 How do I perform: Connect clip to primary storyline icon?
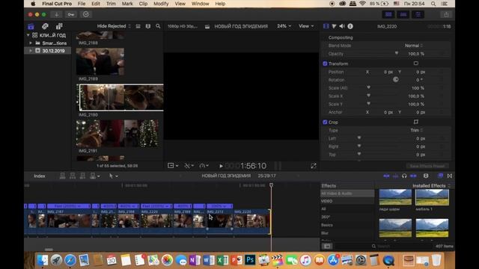click(x=62, y=176)
